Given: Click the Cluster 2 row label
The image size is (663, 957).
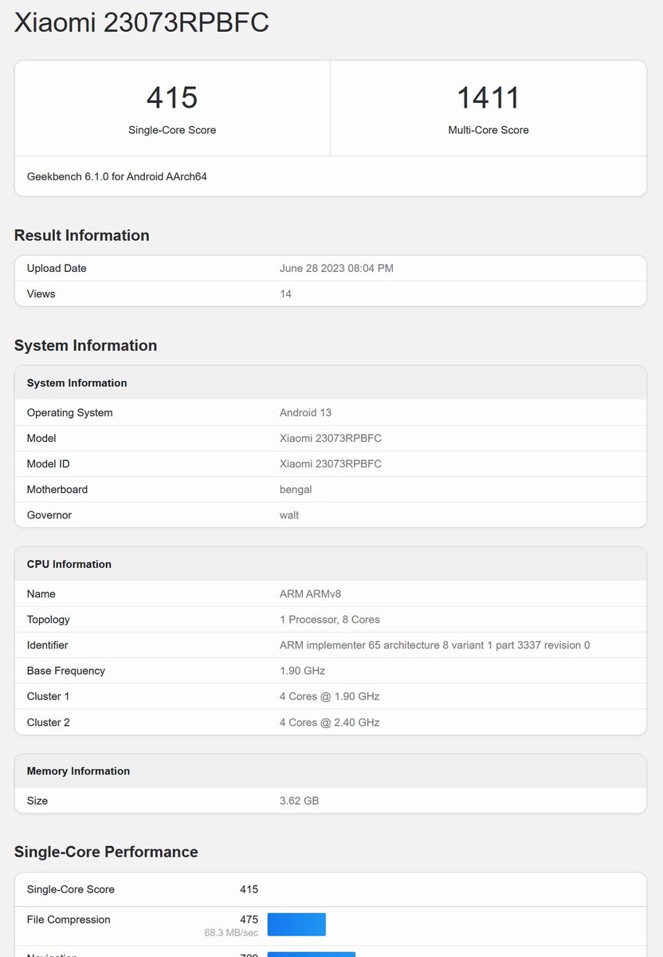Looking at the screenshot, I should [48, 722].
